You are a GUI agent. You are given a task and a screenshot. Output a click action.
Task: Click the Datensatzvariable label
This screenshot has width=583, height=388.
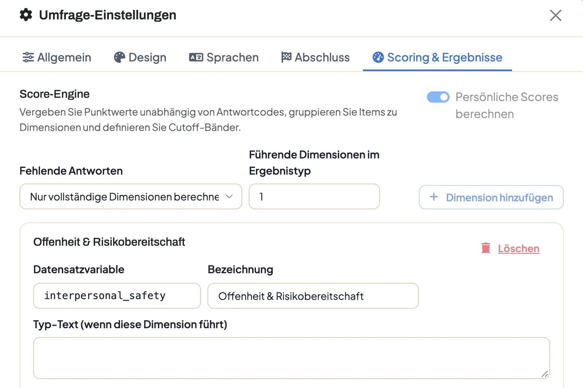click(x=79, y=269)
